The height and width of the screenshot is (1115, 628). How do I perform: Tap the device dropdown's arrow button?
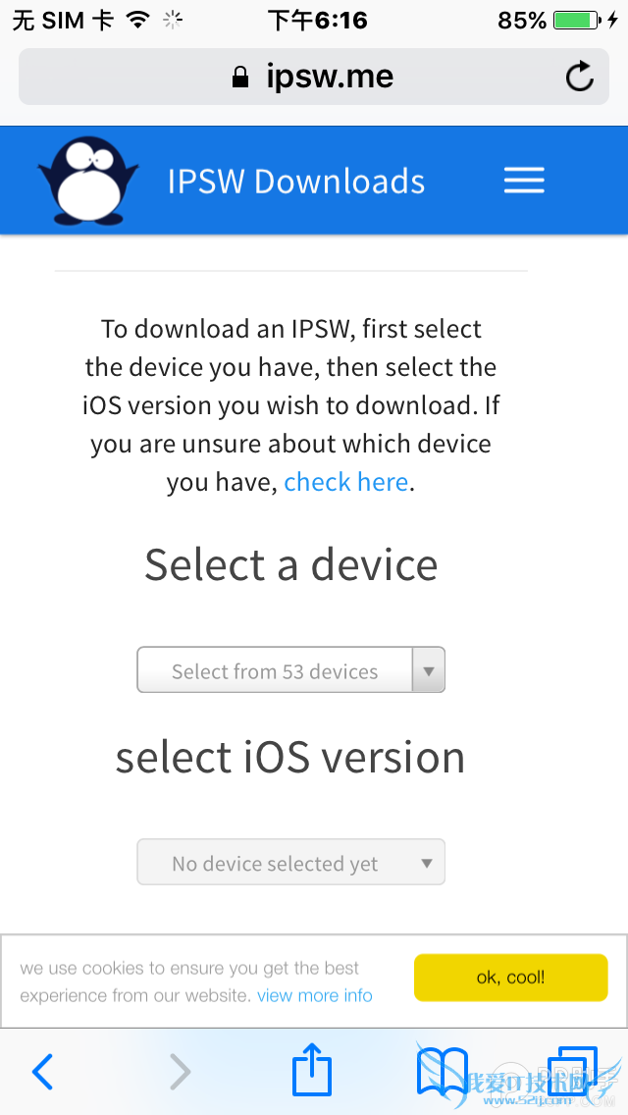pyautogui.click(x=429, y=670)
